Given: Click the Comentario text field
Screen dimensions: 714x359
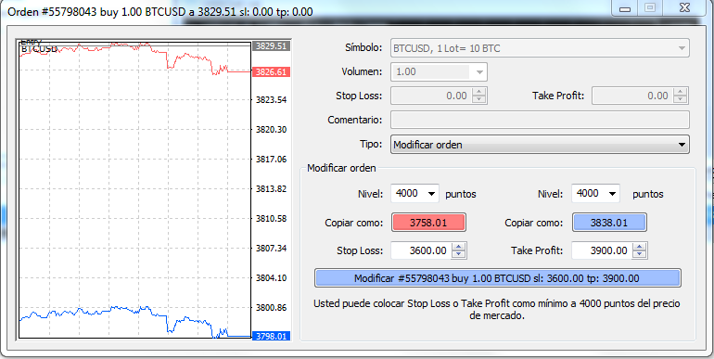Looking at the screenshot, I should 540,120.
